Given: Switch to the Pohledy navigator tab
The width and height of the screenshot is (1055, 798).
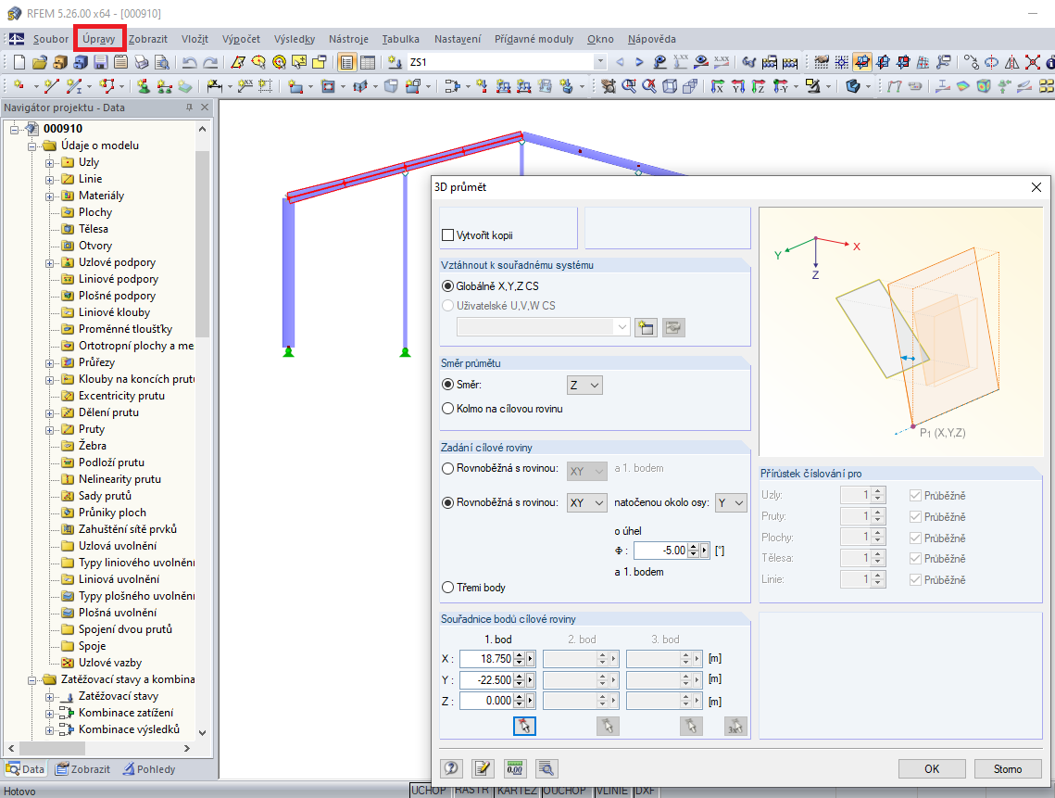Looking at the screenshot, I should (x=149, y=769).
